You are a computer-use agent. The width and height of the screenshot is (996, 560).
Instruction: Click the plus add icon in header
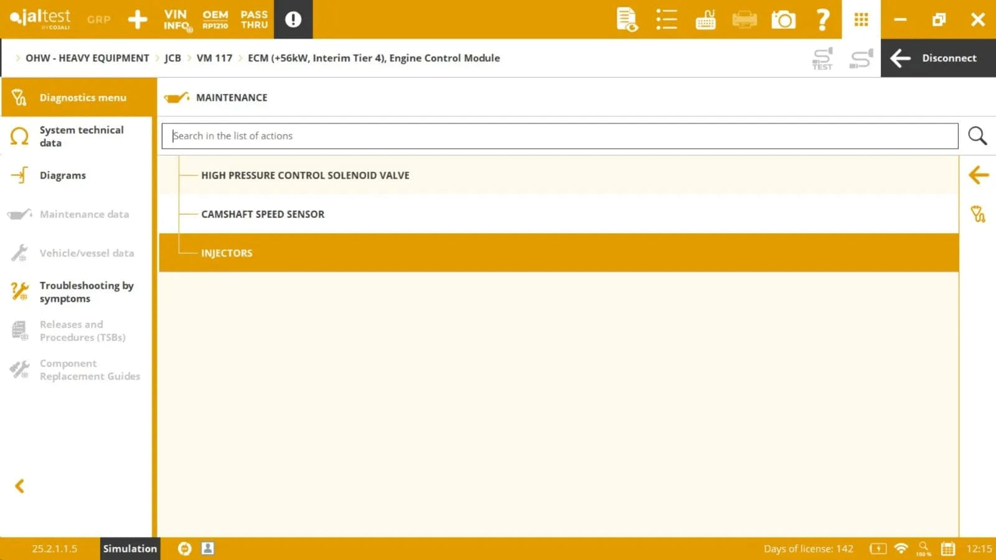point(138,19)
